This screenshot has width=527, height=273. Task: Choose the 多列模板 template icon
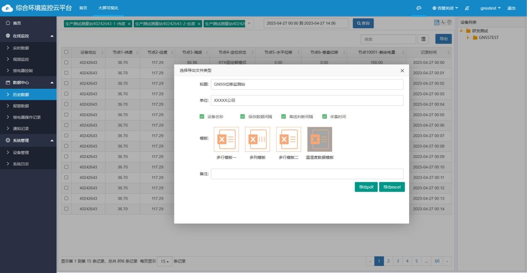click(257, 139)
